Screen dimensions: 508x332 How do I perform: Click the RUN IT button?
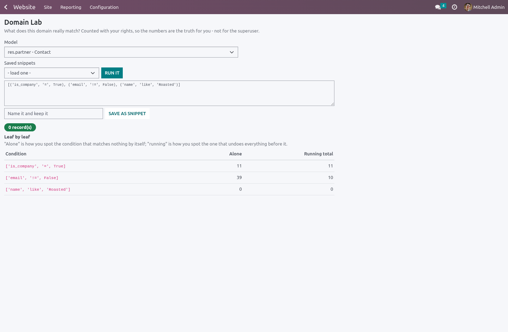tap(112, 73)
